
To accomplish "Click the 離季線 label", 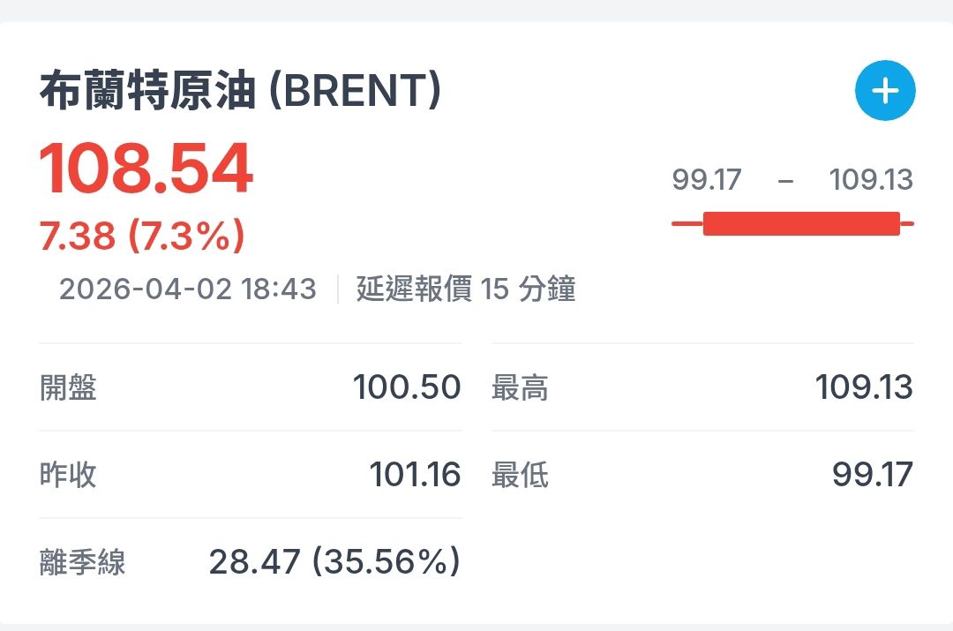I will coord(83,562).
